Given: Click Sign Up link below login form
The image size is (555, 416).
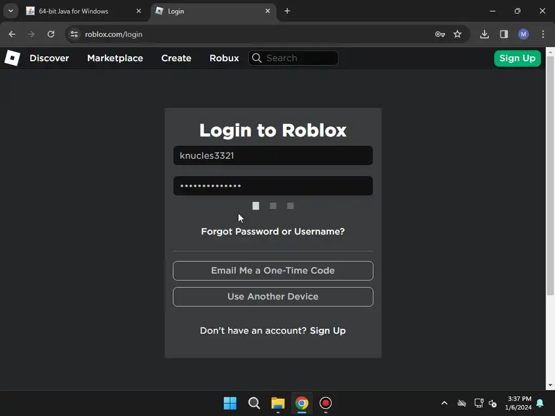Looking at the screenshot, I should 328,330.
